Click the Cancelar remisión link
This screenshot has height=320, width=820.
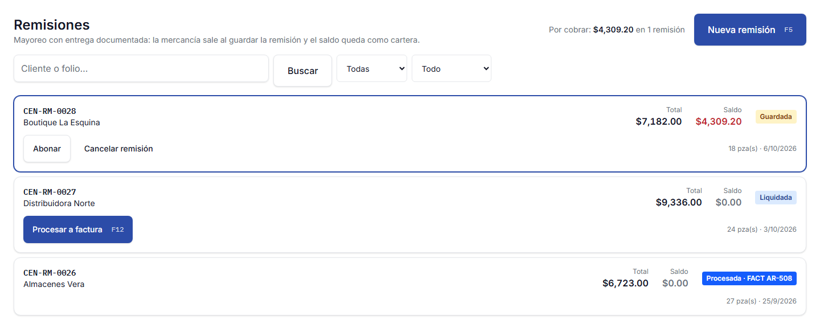coord(118,149)
